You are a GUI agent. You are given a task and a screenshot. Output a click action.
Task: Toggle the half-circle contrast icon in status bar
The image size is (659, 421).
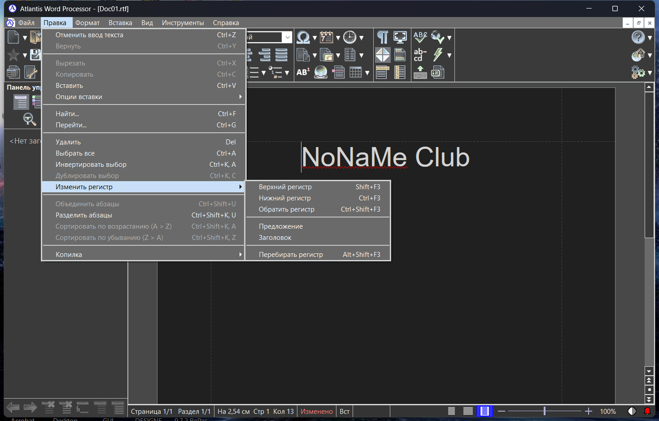pos(632,411)
